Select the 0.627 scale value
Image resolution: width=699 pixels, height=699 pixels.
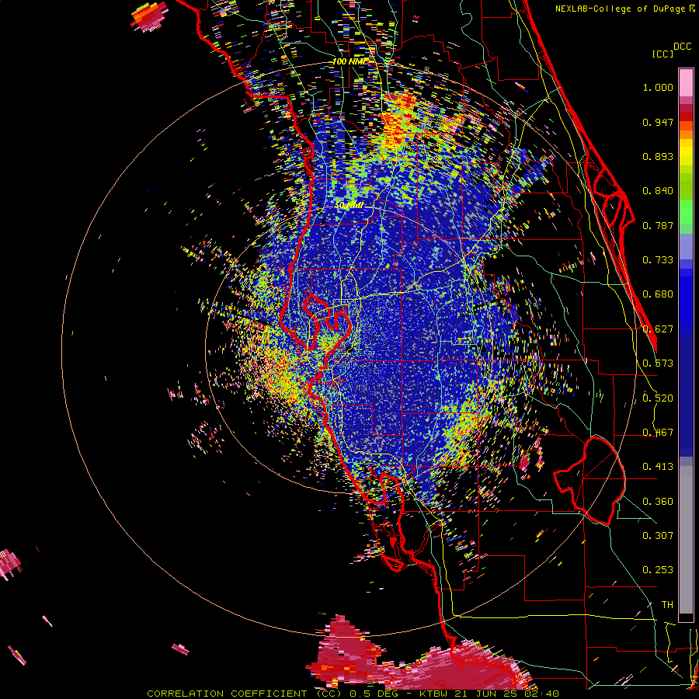coord(658,329)
